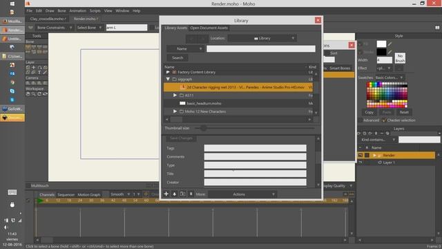442x249 pixels.
Task: Open the Animation menu
Action: point(77,11)
